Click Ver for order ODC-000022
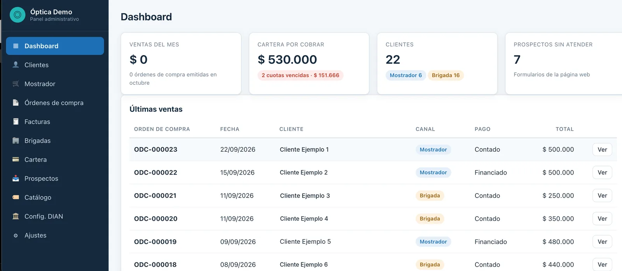This screenshot has height=271, width=622. click(602, 173)
